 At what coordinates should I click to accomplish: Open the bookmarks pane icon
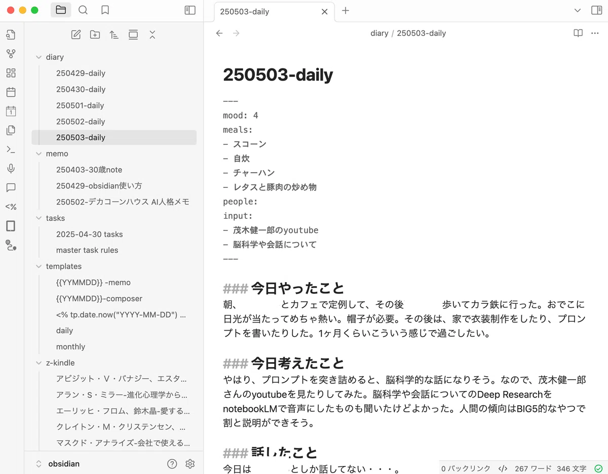[x=105, y=10]
